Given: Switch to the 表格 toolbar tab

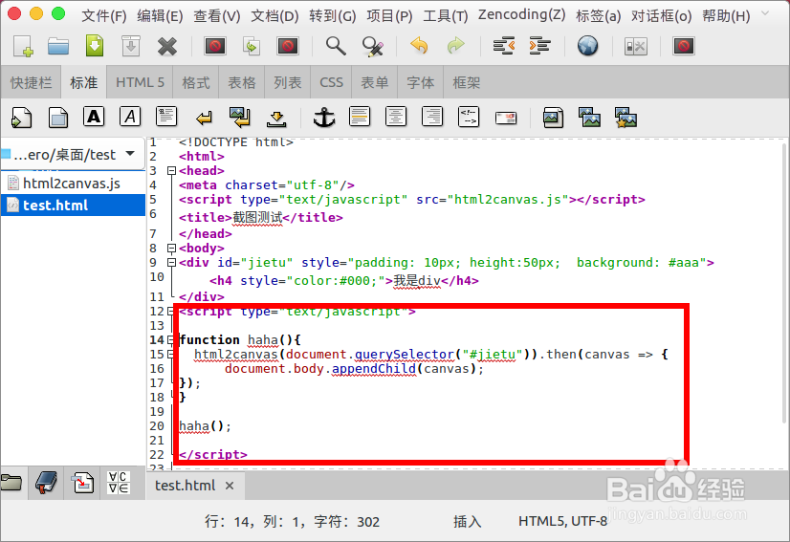Looking at the screenshot, I should [x=242, y=82].
